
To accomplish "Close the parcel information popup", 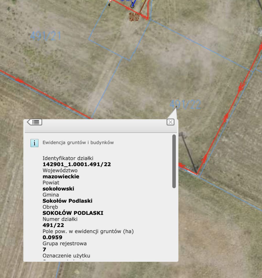I will pyautogui.click(x=170, y=122).
